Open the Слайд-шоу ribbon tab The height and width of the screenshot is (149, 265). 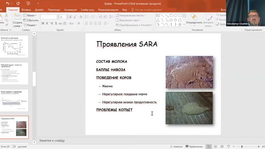87,10
